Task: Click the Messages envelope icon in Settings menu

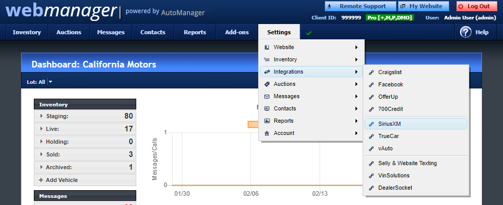Action: [x=267, y=97]
